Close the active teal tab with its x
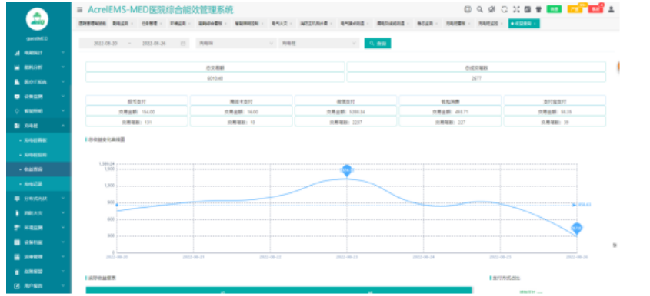 point(535,24)
